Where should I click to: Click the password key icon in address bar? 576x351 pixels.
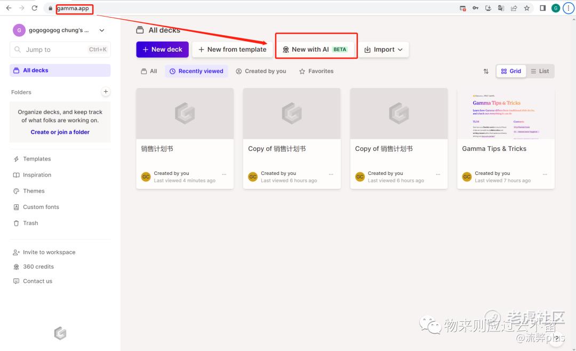pos(475,8)
